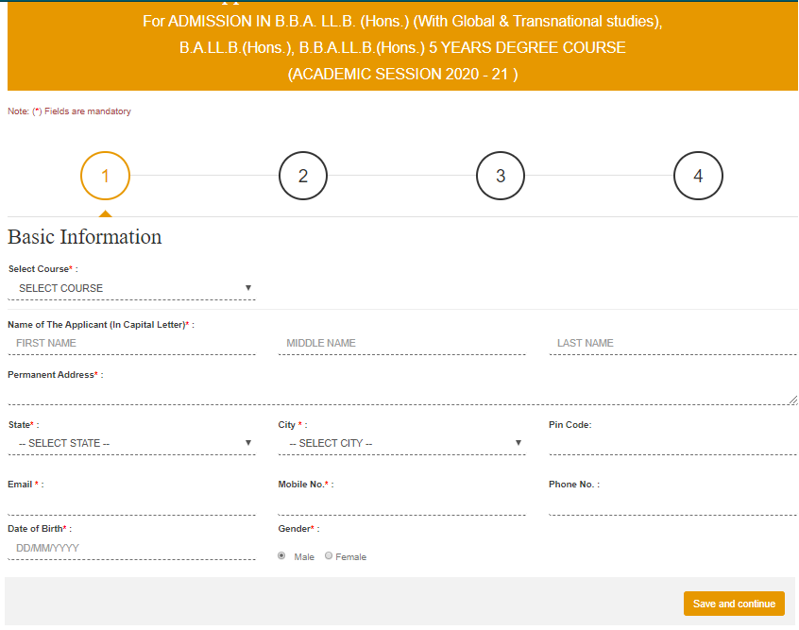Image resolution: width=799 pixels, height=630 pixels.
Task: Activate the Last Name input
Action: pyautogui.click(x=672, y=343)
